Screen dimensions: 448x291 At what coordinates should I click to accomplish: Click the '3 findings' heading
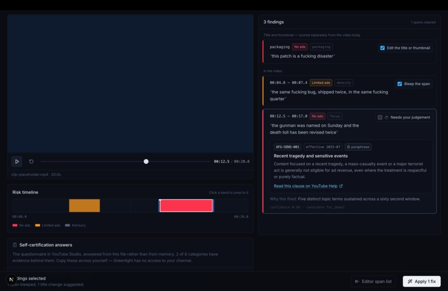click(273, 22)
